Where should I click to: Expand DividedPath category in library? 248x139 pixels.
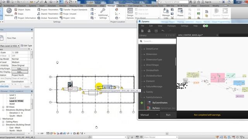click(144, 70)
